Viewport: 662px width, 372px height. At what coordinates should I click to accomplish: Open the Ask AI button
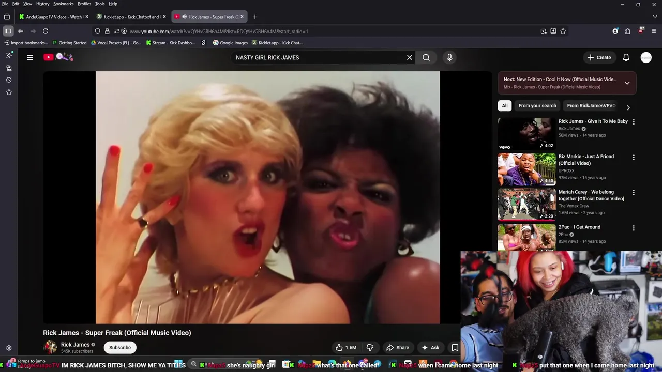[x=430, y=348]
